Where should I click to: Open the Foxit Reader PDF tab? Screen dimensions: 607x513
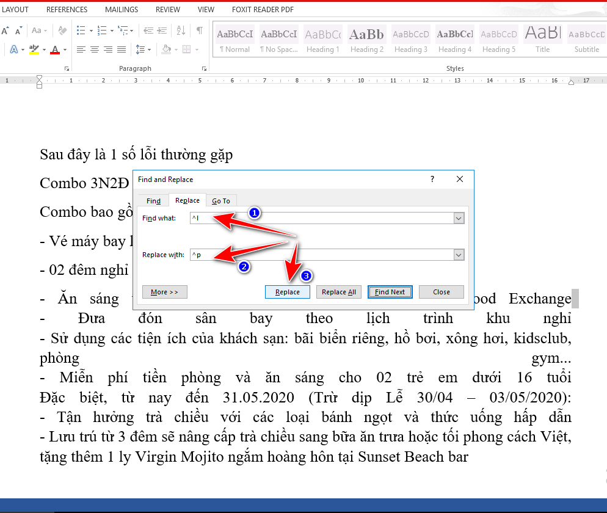click(263, 9)
